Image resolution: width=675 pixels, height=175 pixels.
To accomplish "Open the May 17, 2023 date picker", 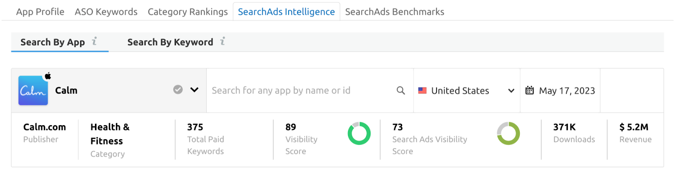I will tap(567, 91).
